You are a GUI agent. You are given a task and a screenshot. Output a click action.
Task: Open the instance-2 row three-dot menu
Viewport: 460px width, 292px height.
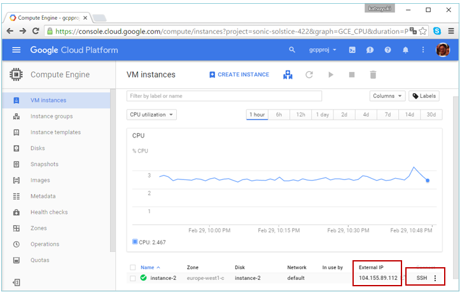(x=435, y=278)
